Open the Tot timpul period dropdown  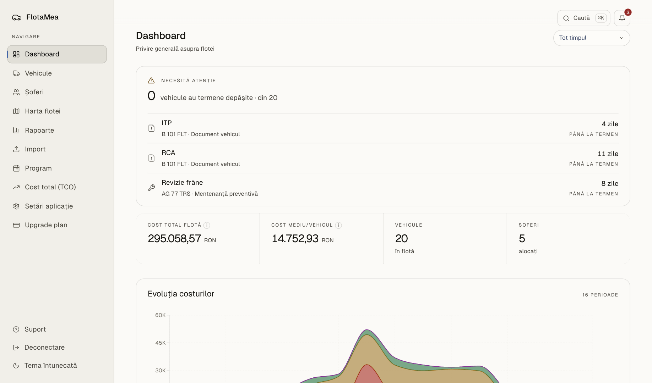592,38
